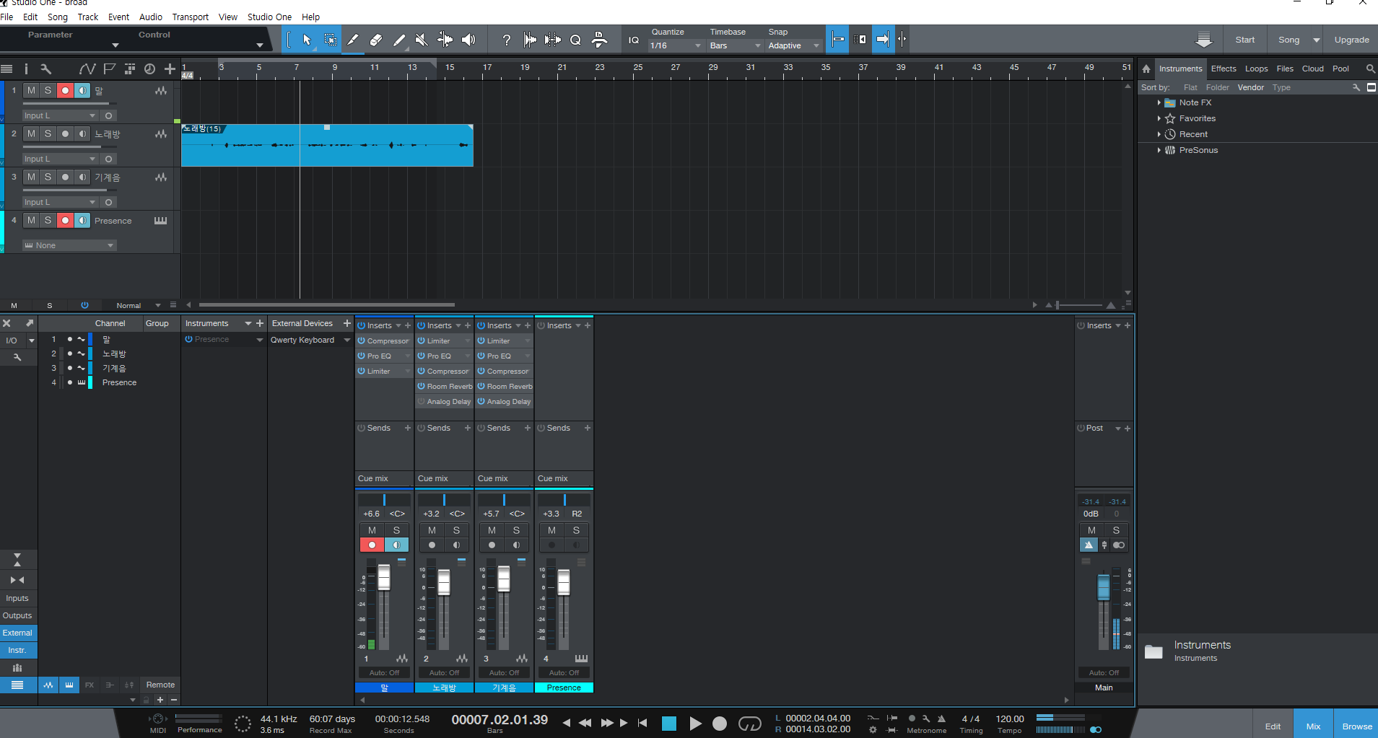Open track 1 Input L dropdown
Image resolution: width=1378 pixels, height=738 pixels.
(60, 115)
